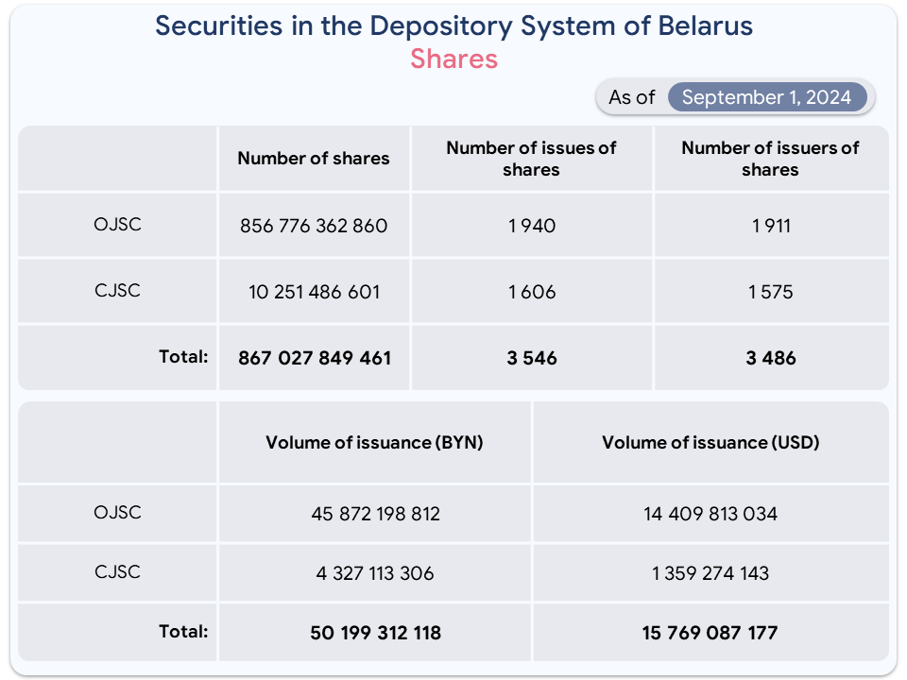Screen dimensions: 907x680
Task: Click the CJSC share count 10 251 486 601
Action: tap(314, 292)
